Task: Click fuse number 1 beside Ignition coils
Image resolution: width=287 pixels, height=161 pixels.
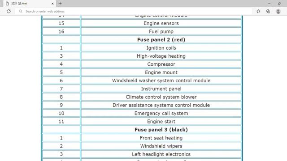Action: pyautogui.click(x=61, y=48)
